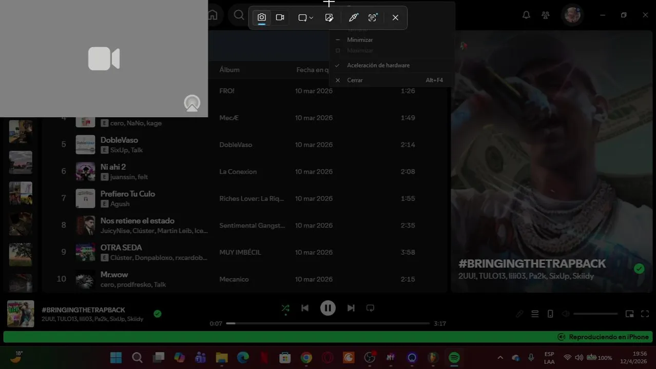Select the Ni ahi 2 track title
Image resolution: width=656 pixels, height=369 pixels.
[113, 167]
